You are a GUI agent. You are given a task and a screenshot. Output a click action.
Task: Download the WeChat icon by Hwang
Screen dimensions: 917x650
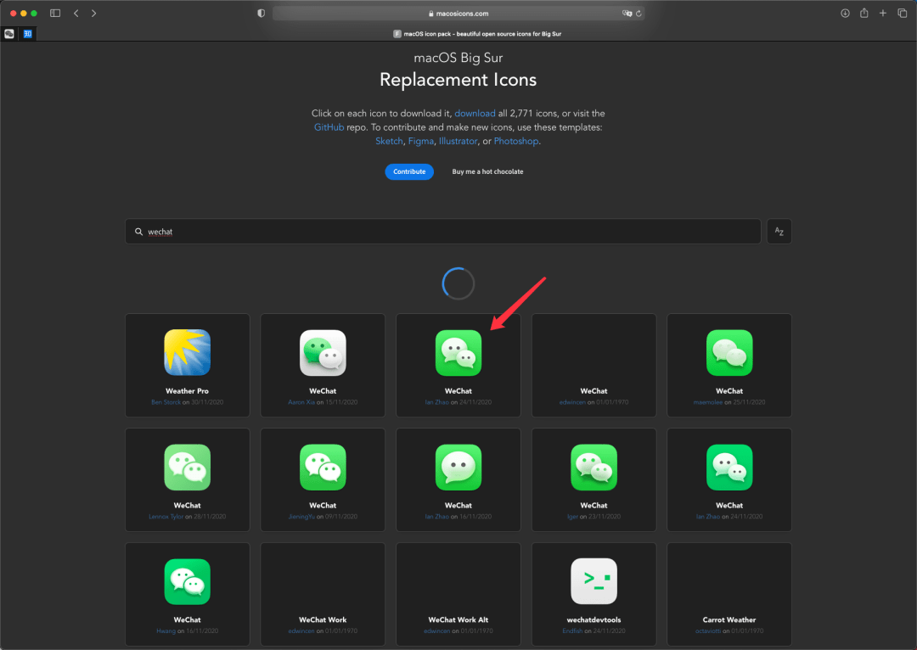pos(187,581)
